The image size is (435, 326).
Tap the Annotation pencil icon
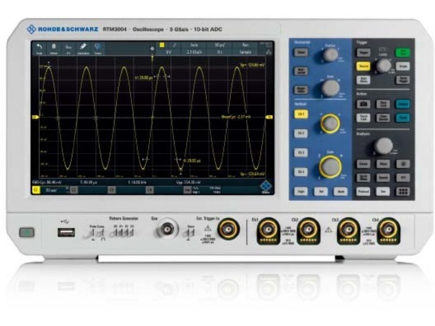(x=83, y=47)
